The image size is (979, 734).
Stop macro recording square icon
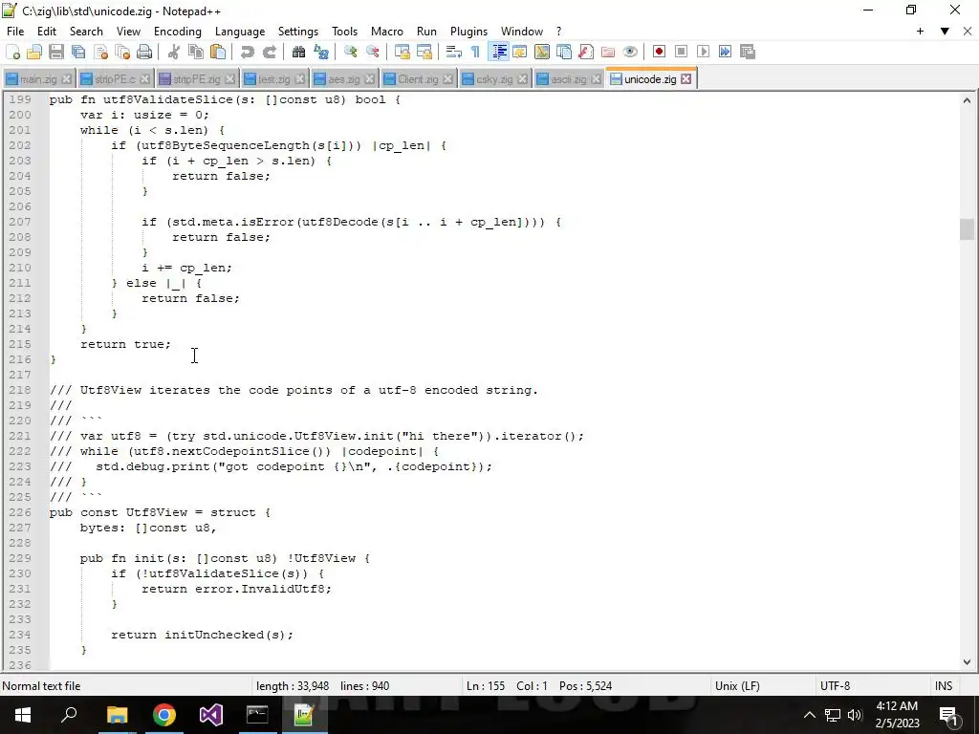point(681,52)
